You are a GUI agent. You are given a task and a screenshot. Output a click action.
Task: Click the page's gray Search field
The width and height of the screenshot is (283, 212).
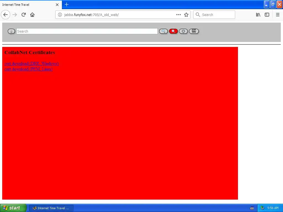pyautogui.click(x=87, y=31)
